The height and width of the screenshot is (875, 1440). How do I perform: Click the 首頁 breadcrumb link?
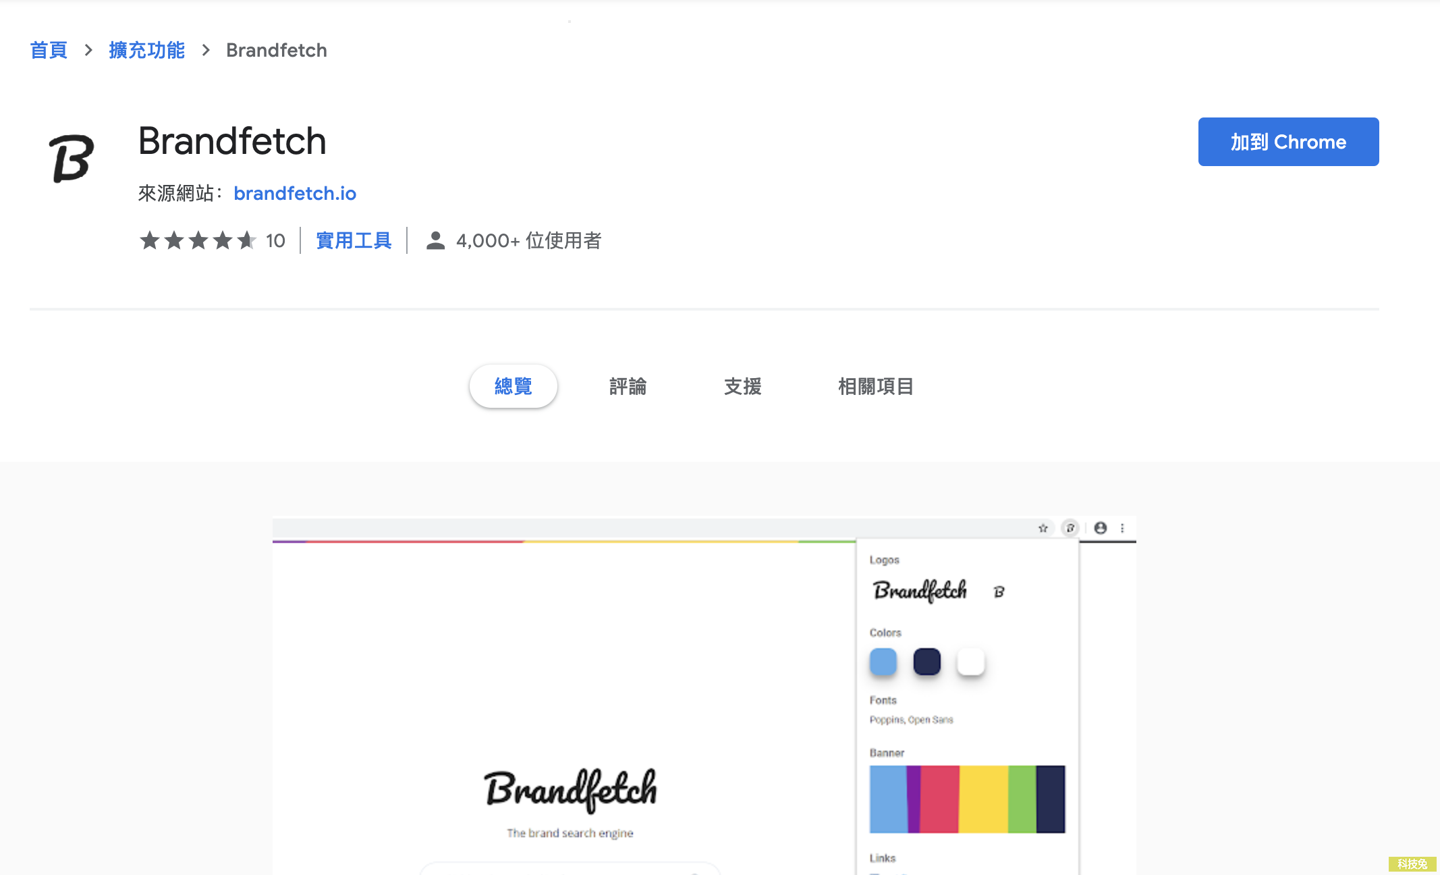(x=49, y=50)
